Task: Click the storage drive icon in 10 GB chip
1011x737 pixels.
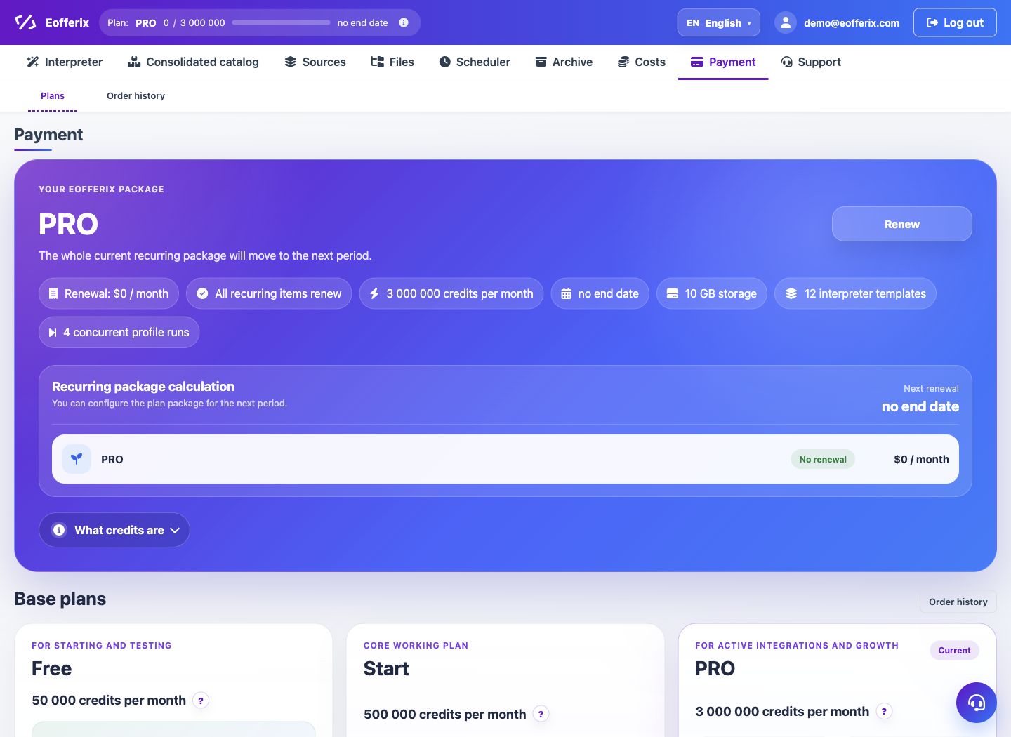Action: (672, 293)
